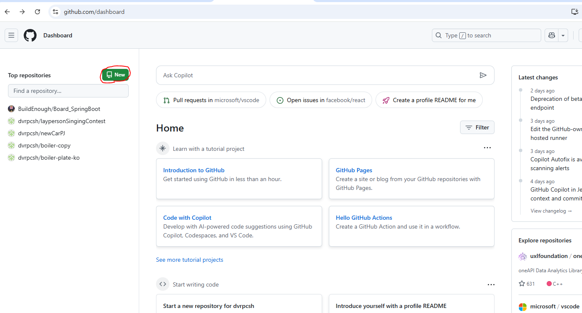
Task: Click the Microsoft logo avatar
Action: click(x=523, y=307)
